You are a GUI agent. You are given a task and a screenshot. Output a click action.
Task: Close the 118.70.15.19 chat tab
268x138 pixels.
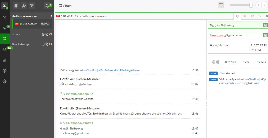(x=267, y=16)
